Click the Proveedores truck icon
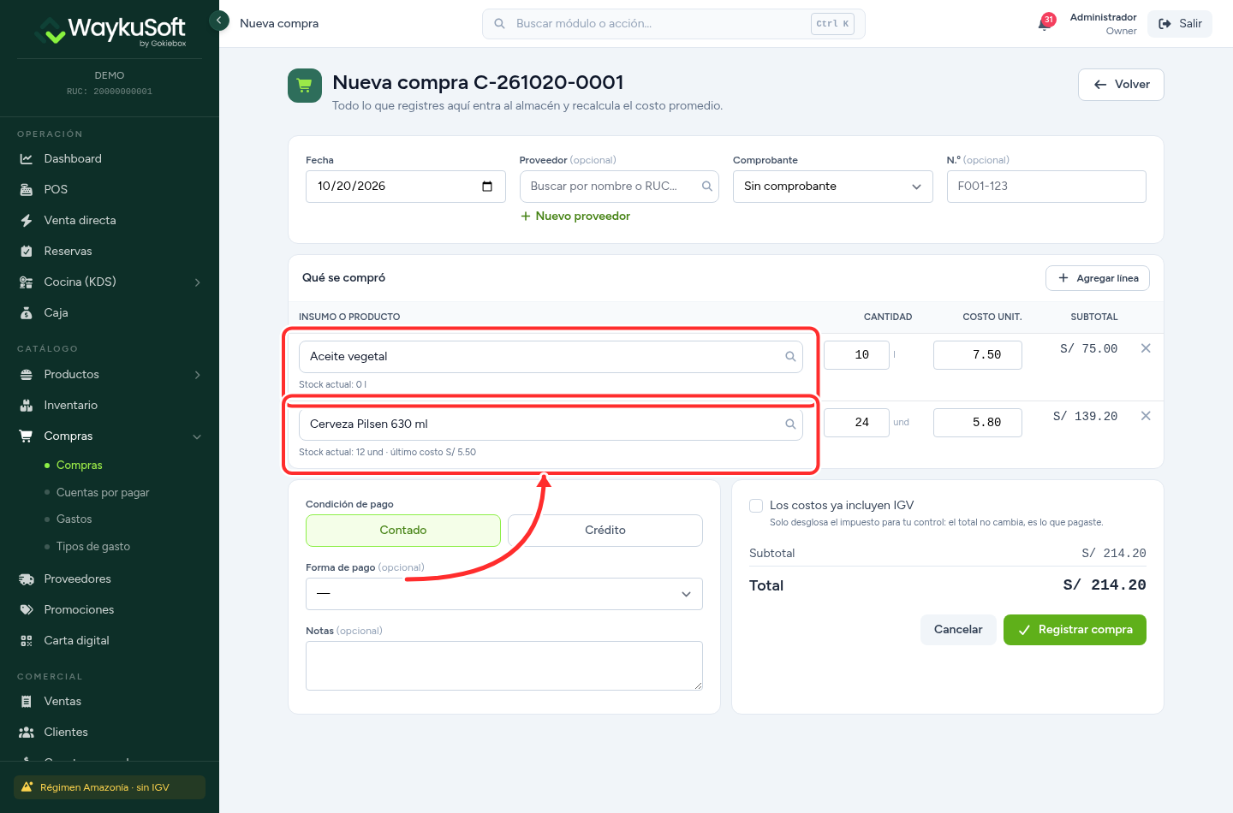Image resolution: width=1233 pixels, height=813 pixels. coord(27,579)
